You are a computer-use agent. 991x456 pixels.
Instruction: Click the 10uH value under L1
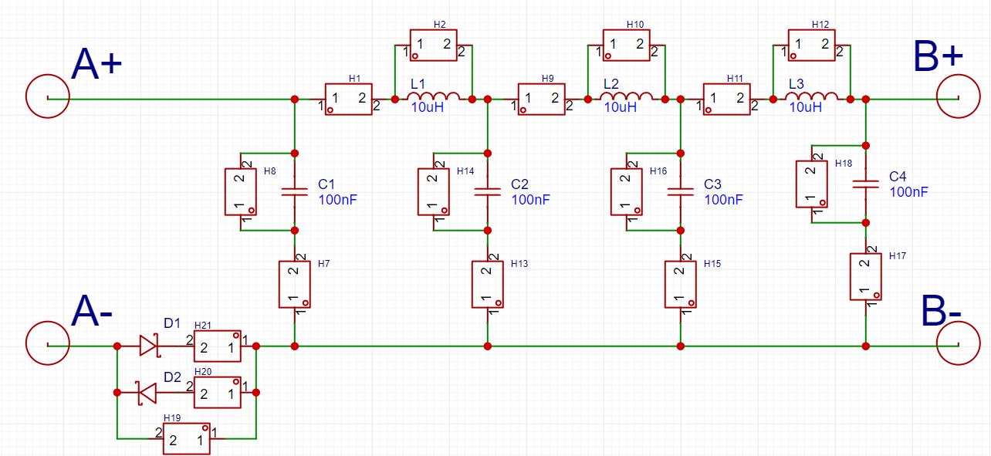(x=427, y=107)
